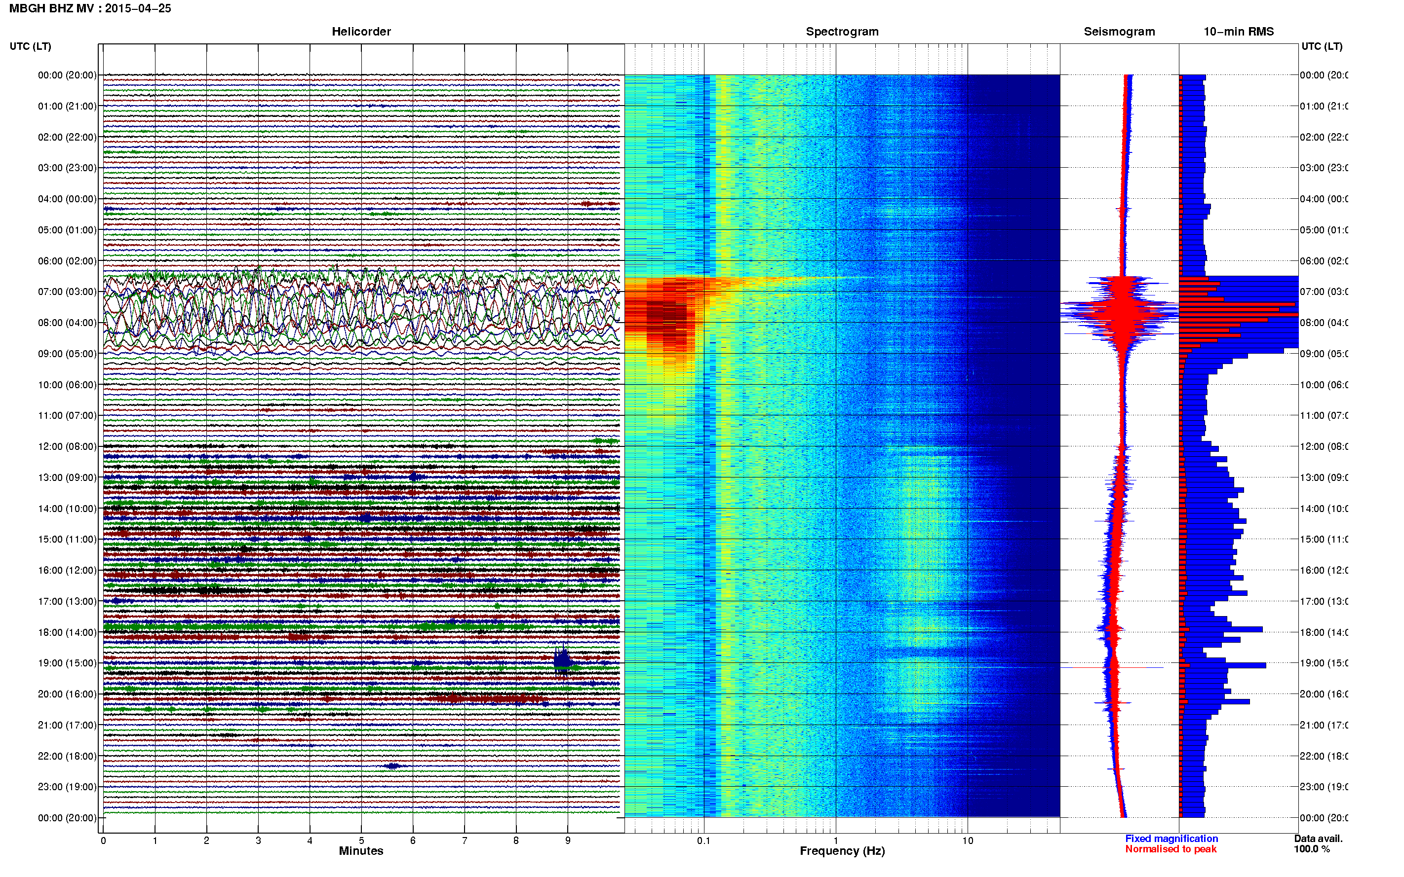Click minute tick '9' on Helicorder axis

[568, 840]
